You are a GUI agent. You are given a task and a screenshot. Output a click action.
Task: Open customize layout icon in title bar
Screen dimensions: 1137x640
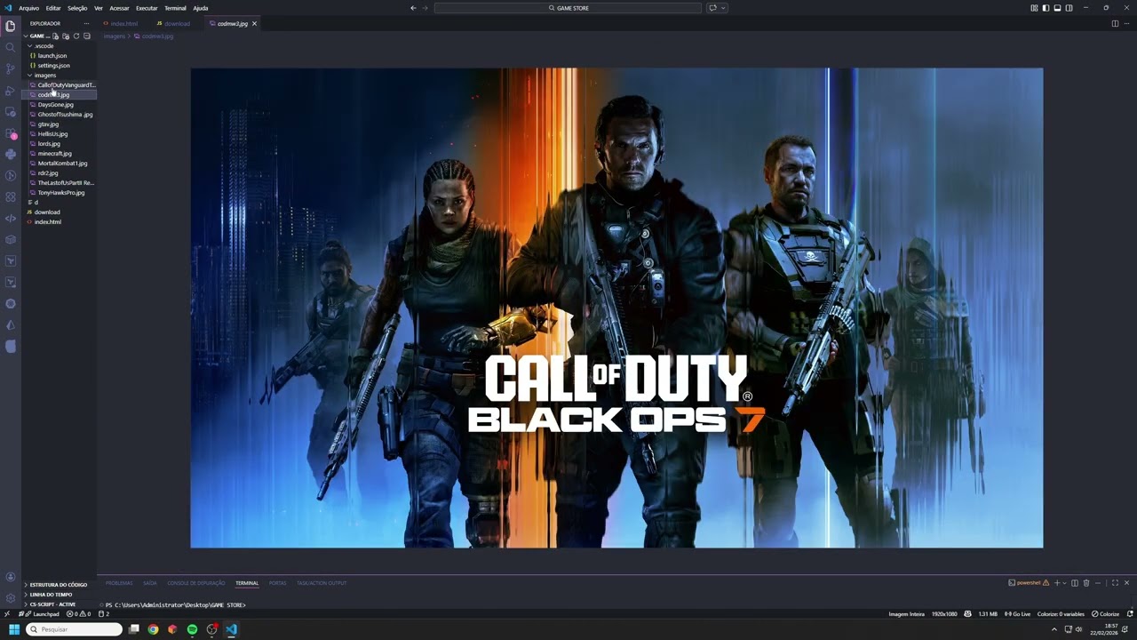(x=1034, y=8)
